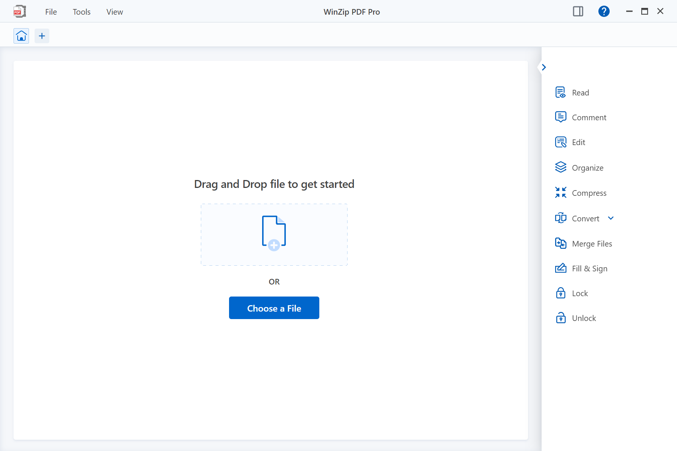Expand the Convert dropdown chevron

click(x=611, y=218)
